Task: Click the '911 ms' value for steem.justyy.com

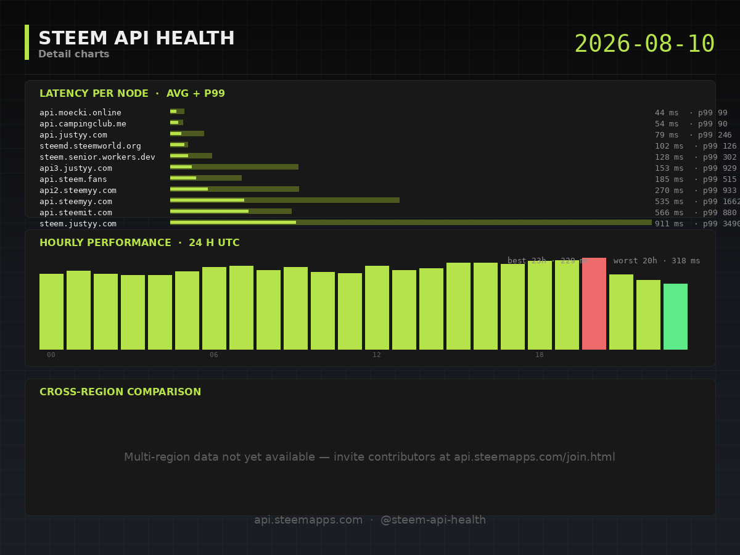Action: pos(669,224)
